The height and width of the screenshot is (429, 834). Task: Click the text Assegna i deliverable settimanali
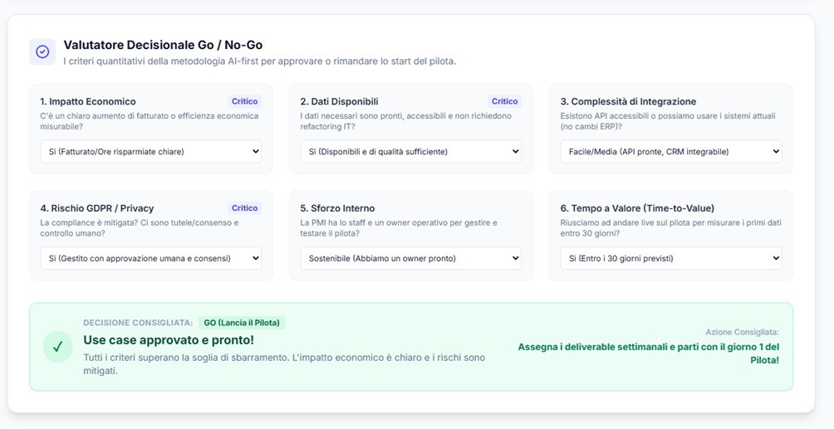(649, 353)
